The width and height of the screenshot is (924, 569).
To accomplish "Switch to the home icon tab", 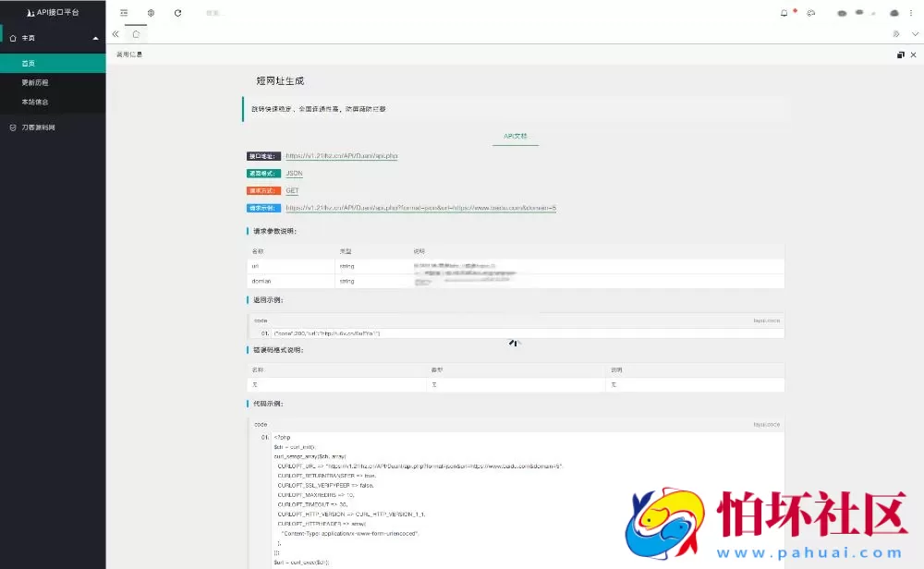I will 136,34.
